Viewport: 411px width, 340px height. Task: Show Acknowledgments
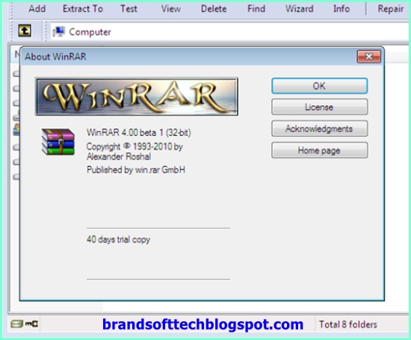point(320,128)
